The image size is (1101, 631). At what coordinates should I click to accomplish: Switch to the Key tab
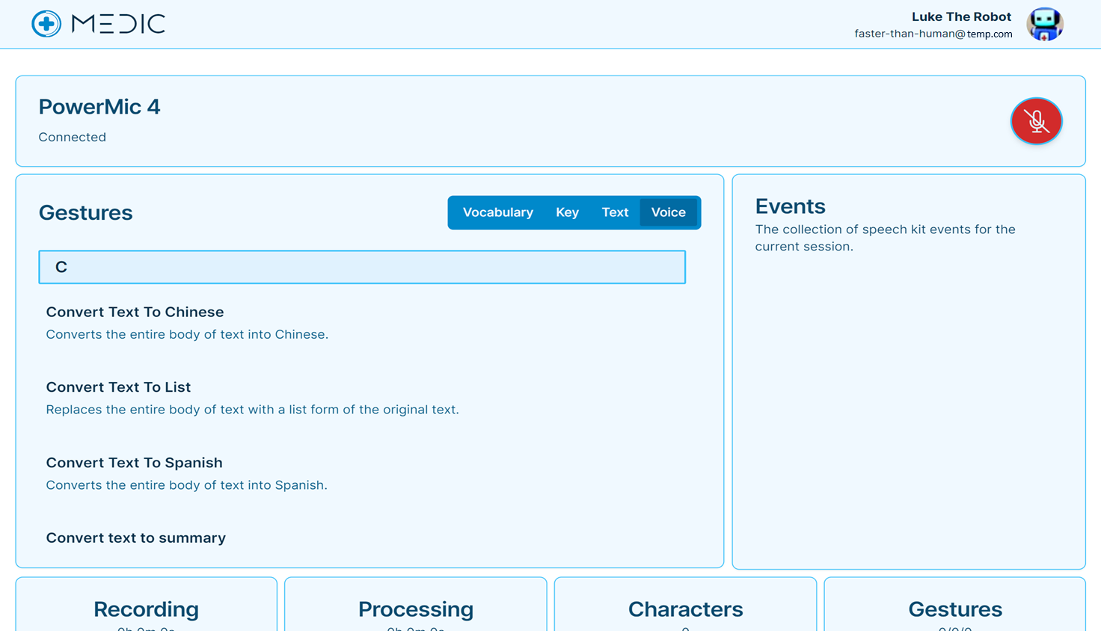567,212
